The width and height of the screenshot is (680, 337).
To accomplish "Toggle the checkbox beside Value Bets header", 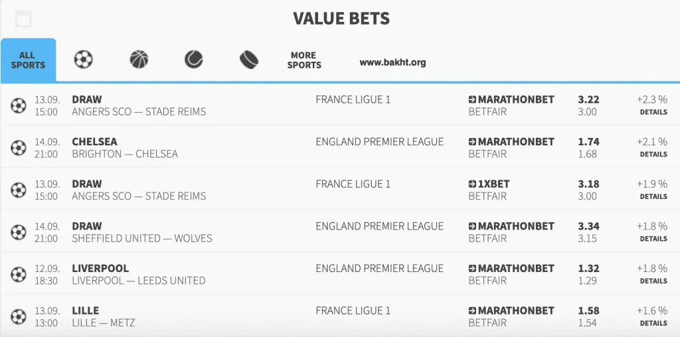I will coord(24,19).
